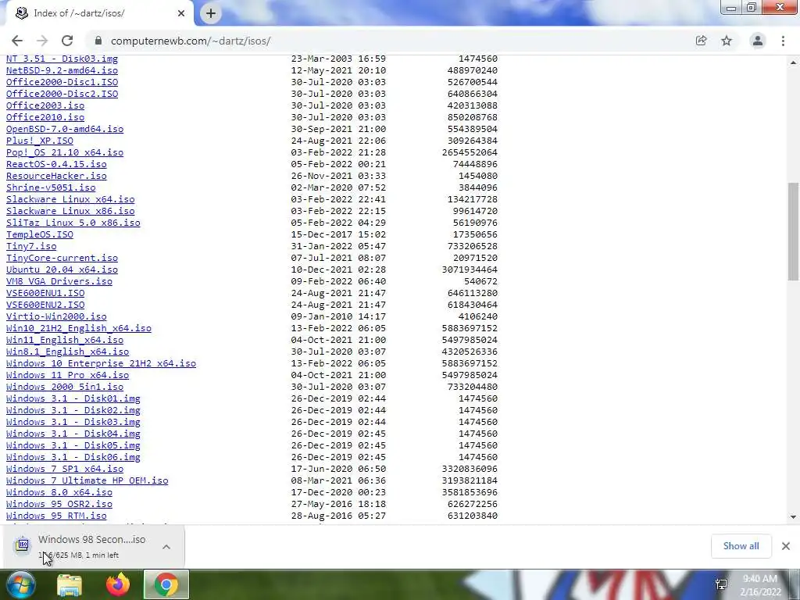Open the Shrine-v5051.iso link
The width and height of the screenshot is (800, 600).
[x=51, y=187]
